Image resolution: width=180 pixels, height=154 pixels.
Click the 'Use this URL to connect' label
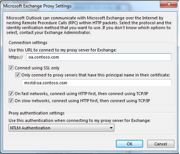[x=63, y=50]
